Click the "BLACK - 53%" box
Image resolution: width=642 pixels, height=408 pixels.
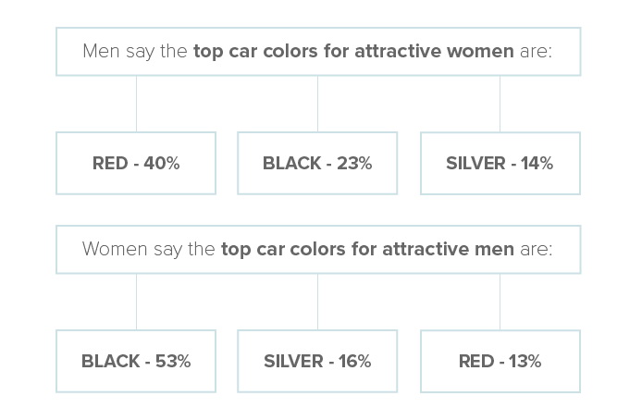(136, 361)
